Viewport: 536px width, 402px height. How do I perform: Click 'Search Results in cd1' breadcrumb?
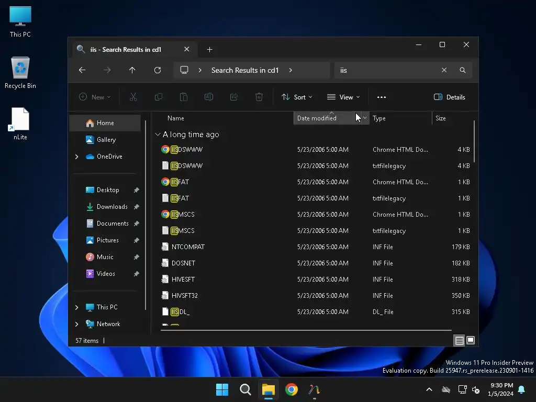[245, 70]
